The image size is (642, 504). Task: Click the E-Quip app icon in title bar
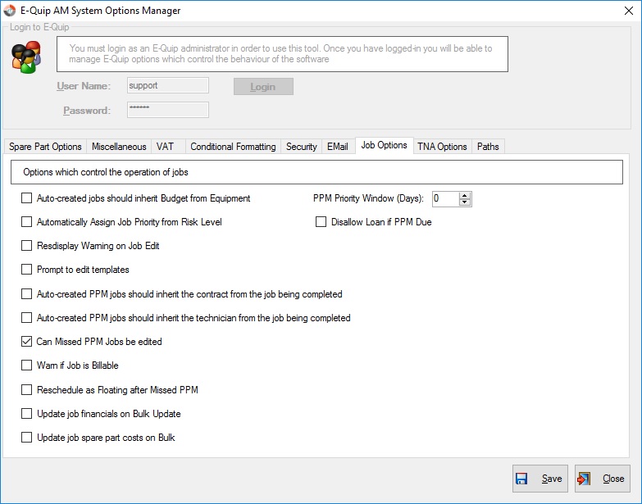9,11
